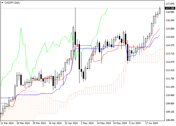Screen dimensions: 176x126
Task: Click the 10 Apr 2024 date label
Action: click(55, 123)
